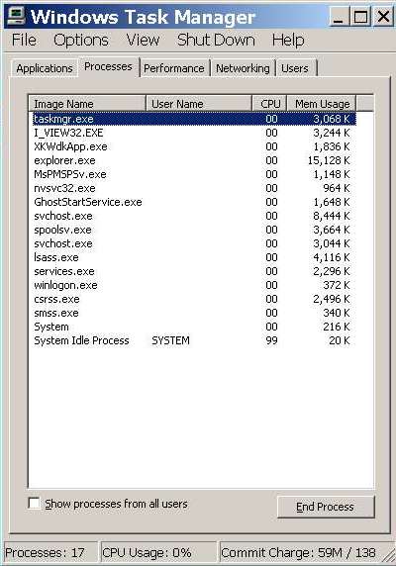Close the Task Manager window
Viewport: 396px width, 566px height.
click(383, 17)
